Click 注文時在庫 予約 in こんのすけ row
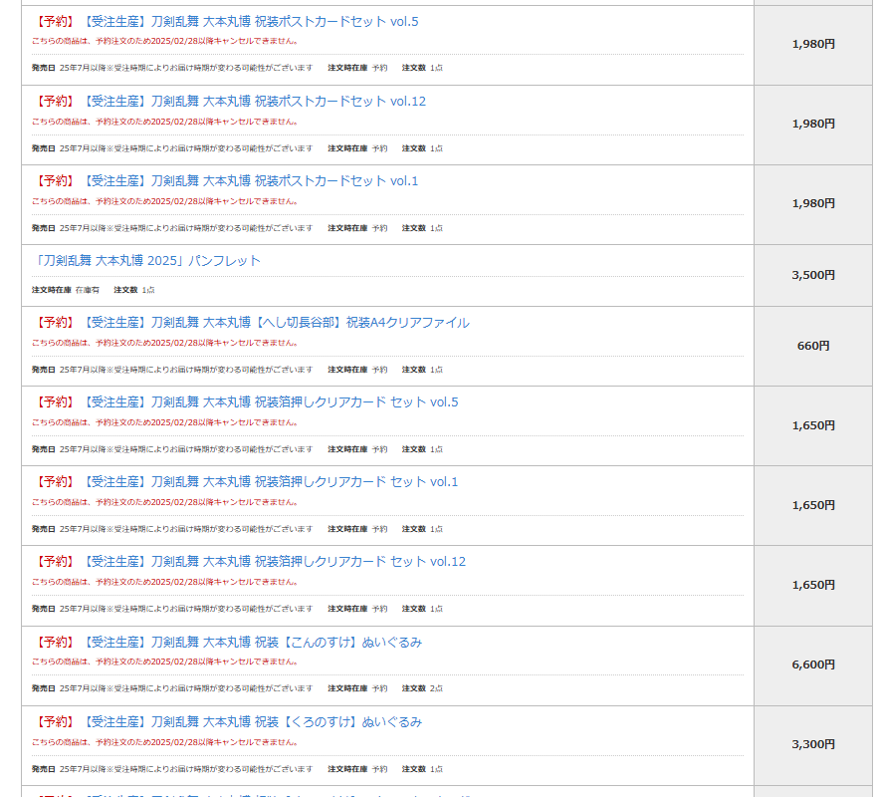877x797 pixels. point(358,688)
